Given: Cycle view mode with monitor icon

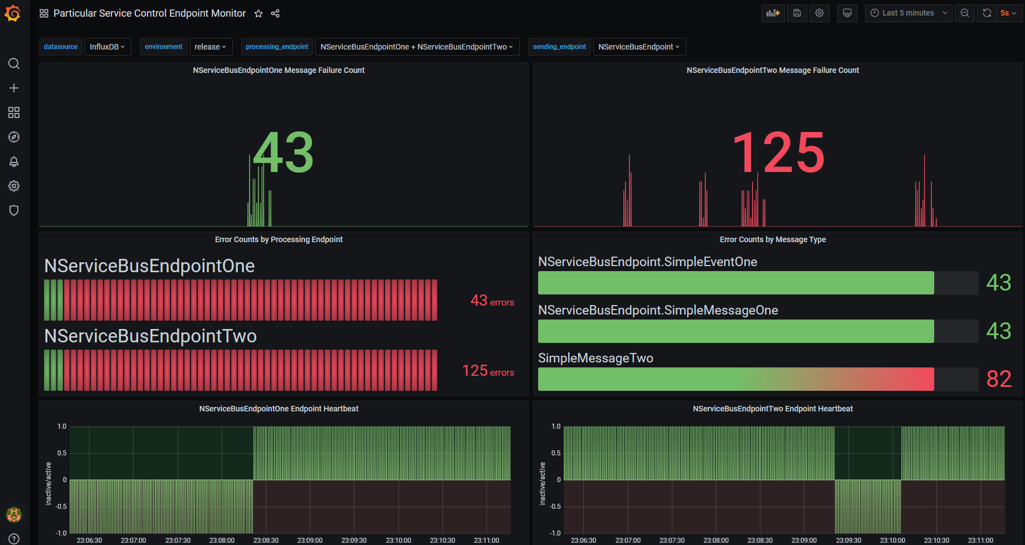Looking at the screenshot, I should [x=847, y=13].
